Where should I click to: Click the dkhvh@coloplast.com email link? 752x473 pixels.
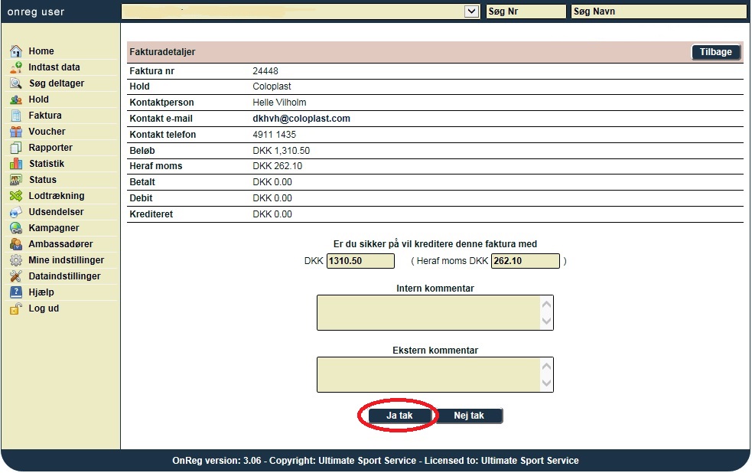(301, 119)
